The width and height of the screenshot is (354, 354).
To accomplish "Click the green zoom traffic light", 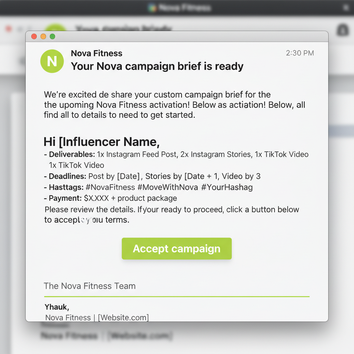I will click(52, 36).
